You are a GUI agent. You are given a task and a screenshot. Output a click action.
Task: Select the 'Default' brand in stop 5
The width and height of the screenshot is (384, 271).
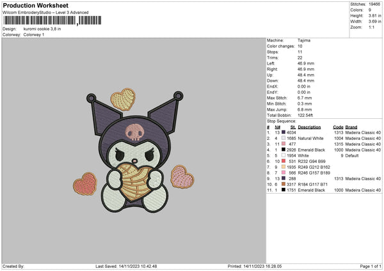click(x=352, y=155)
